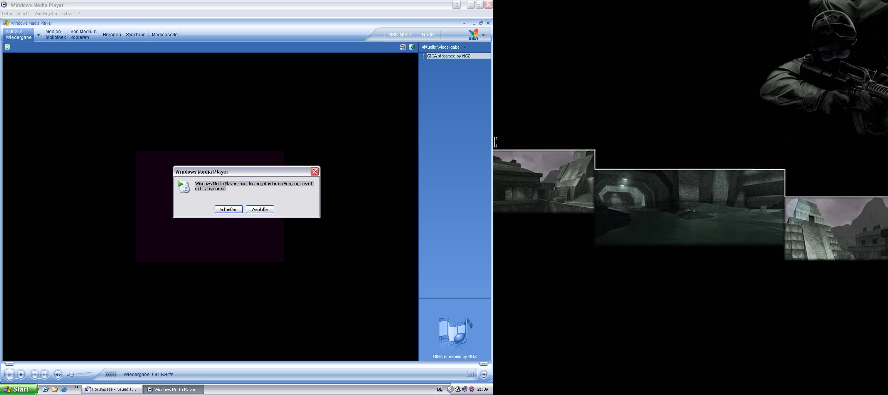Open the Radio service tab
This screenshot has height=395, width=888.
pos(428,34)
